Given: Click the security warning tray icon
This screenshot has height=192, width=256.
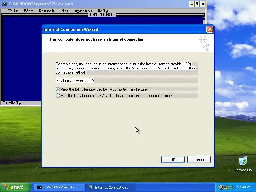Looking at the screenshot, I should coord(227,187).
